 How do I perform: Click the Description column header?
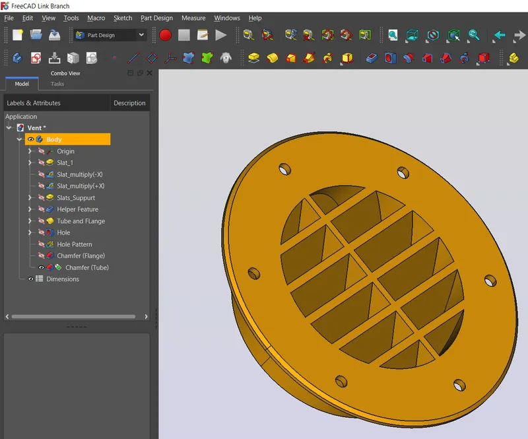pyautogui.click(x=129, y=103)
